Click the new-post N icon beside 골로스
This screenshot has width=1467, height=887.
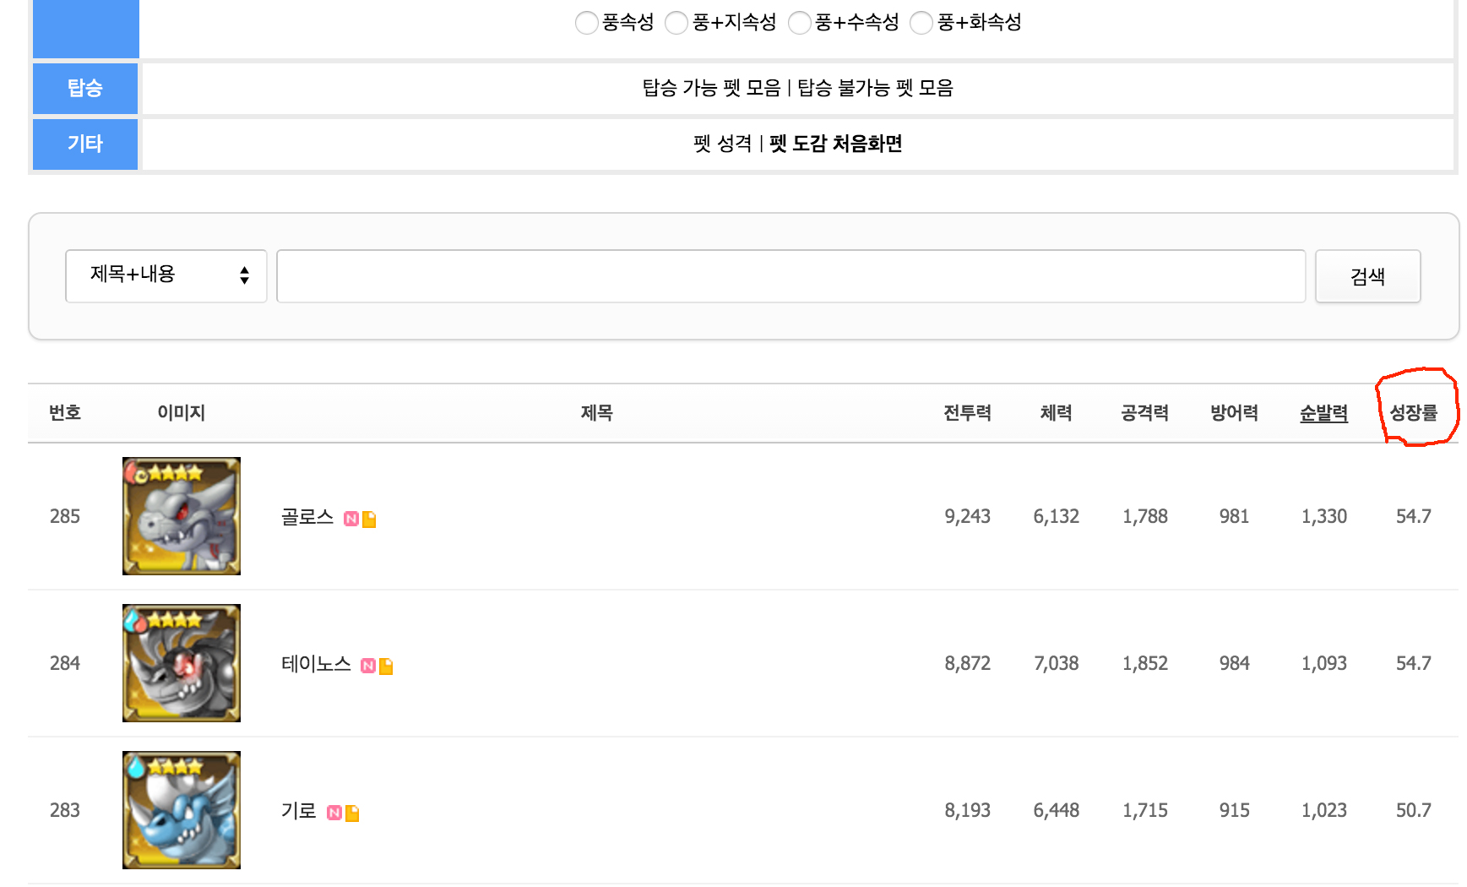click(351, 519)
